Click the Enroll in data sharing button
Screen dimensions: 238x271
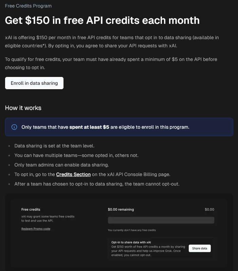click(34, 83)
